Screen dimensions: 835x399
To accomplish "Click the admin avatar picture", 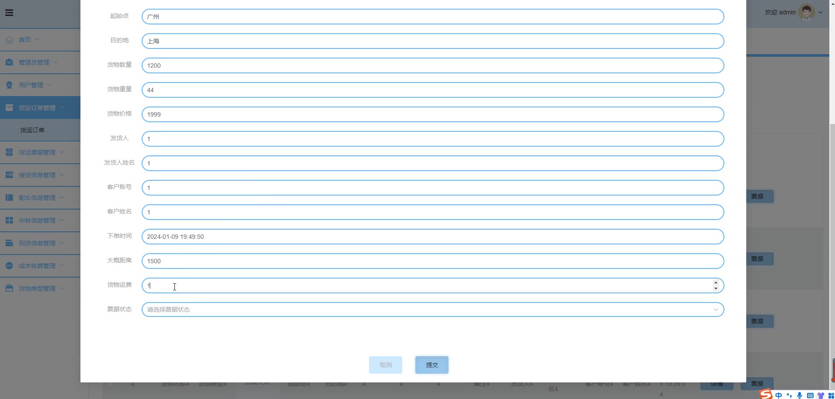I will pyautogui.click(x=807, y=12).
